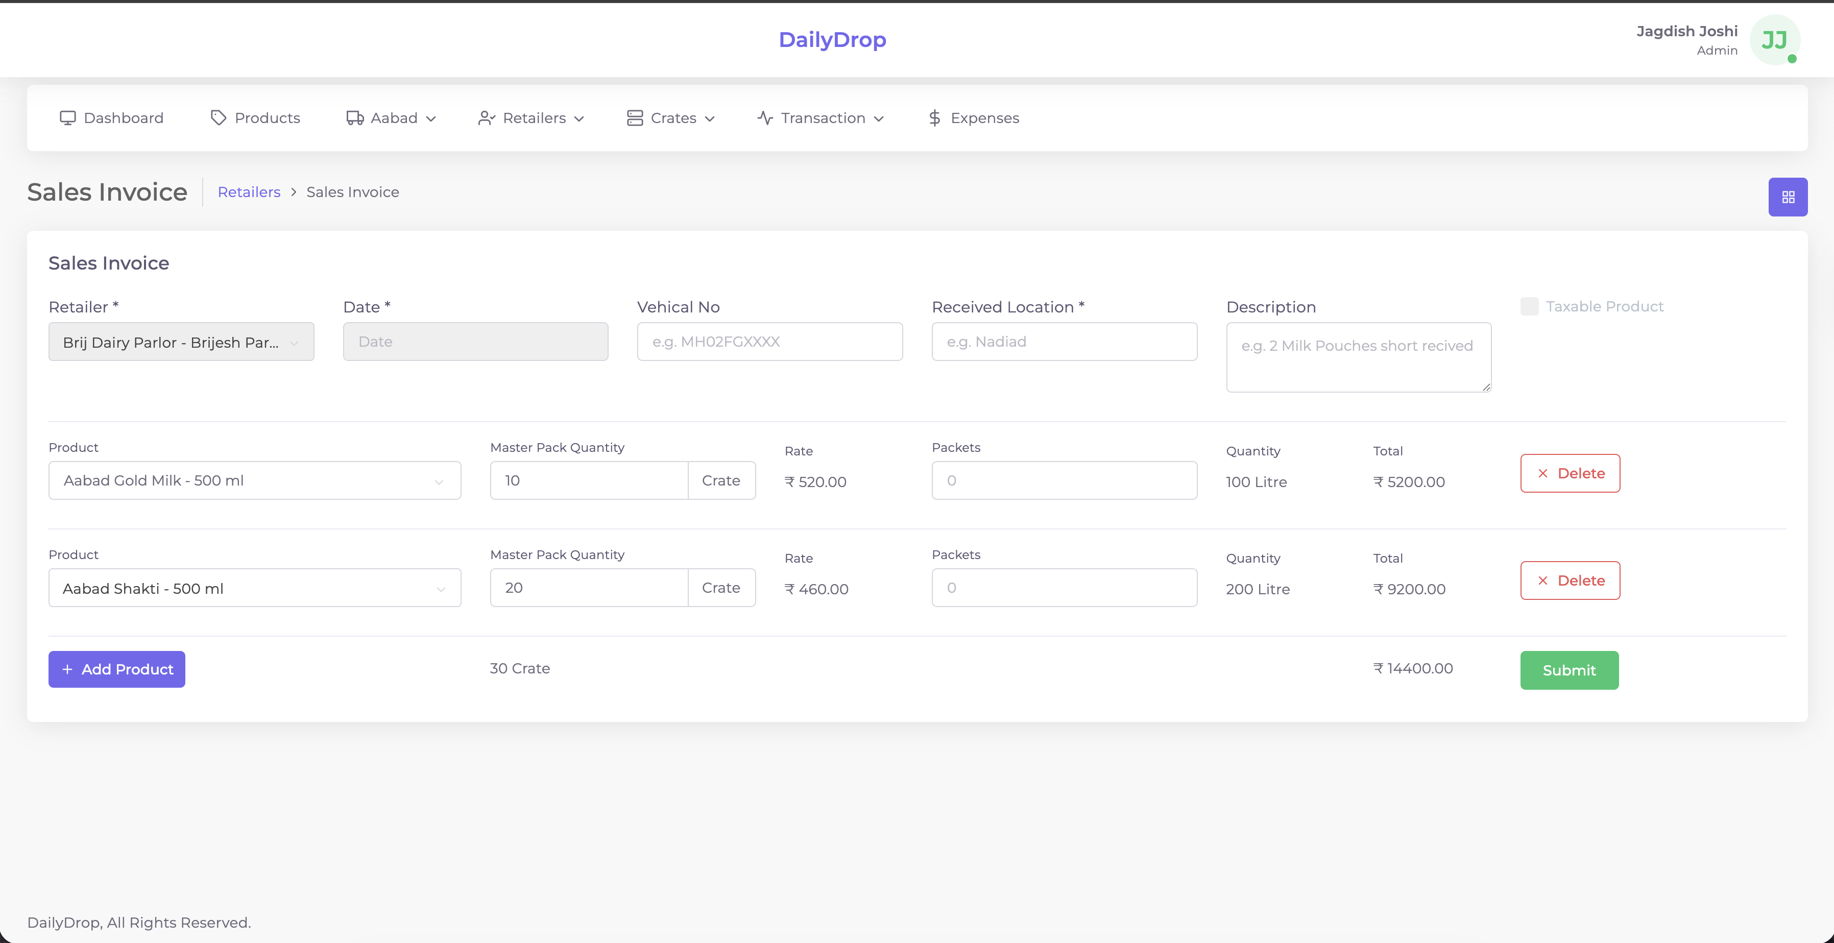
Task: Open the Aabad navigation menu
Action: (x=392, y=117)
